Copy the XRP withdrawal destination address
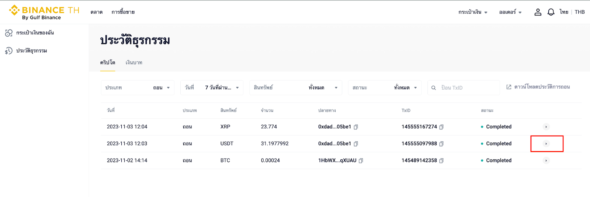This screenshot has height=197, width=590. tap(356, 127)
